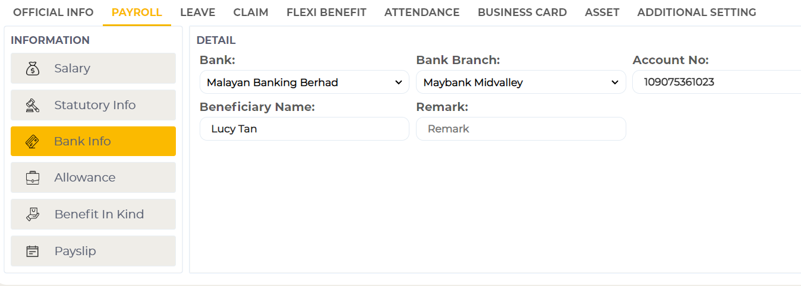801x286 pixels.
Task: Open the Attendance tab
Action: [422, 12]
